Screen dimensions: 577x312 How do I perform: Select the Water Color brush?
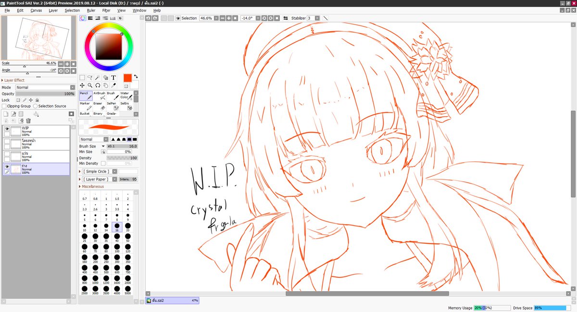[x=125, y=96]
